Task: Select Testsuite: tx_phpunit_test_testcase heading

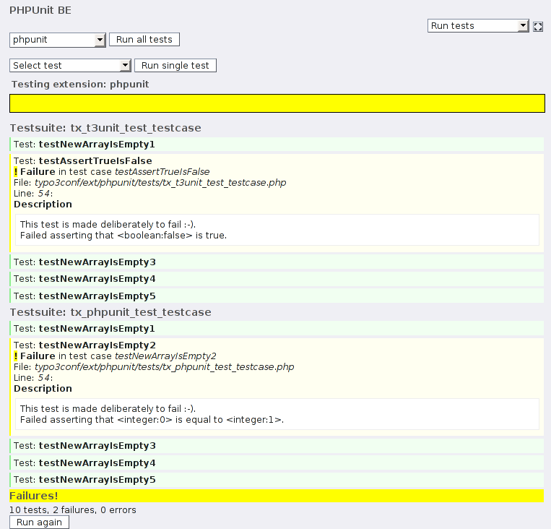Action: pos(110,312)
